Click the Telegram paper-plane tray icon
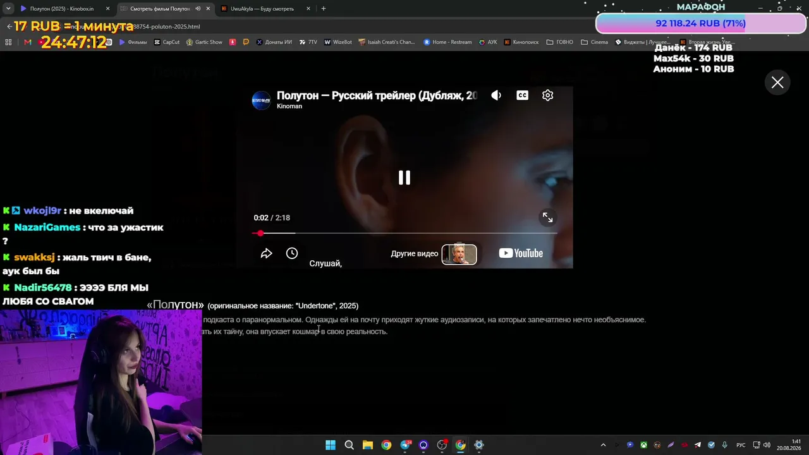This screenshot has width=809, height=455. click(x=698, y=445)
